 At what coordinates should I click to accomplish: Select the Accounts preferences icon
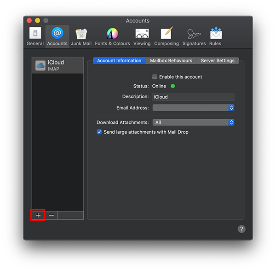pyautogui.click(x=57, y=36)
